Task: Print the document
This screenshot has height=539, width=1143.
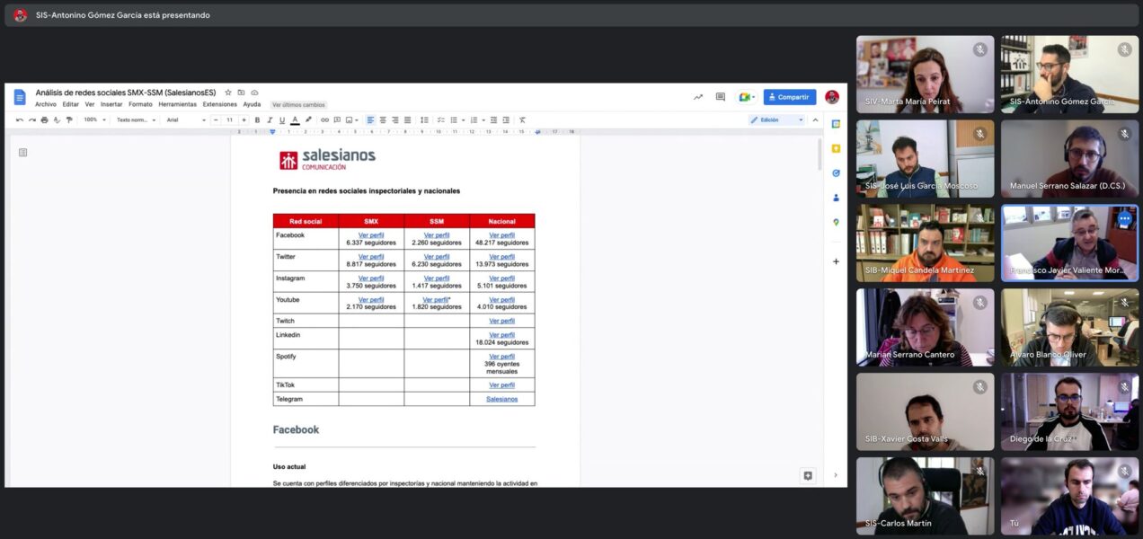Action: pyautogui.click(x=44, y=119)
